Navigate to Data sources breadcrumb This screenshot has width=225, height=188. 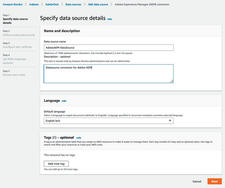click(x=73, y=4)
